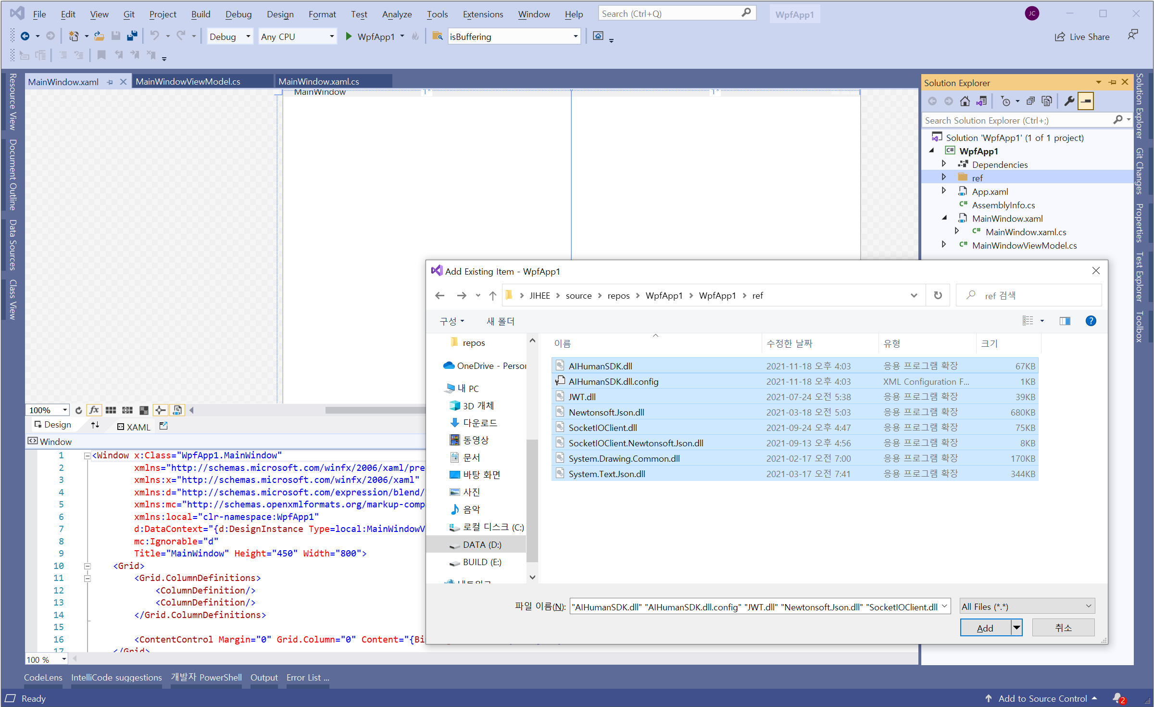Screen dimensions: 1154x707
Task: Open the Any CPU platform dropdown
Action: tap(332, 37)
